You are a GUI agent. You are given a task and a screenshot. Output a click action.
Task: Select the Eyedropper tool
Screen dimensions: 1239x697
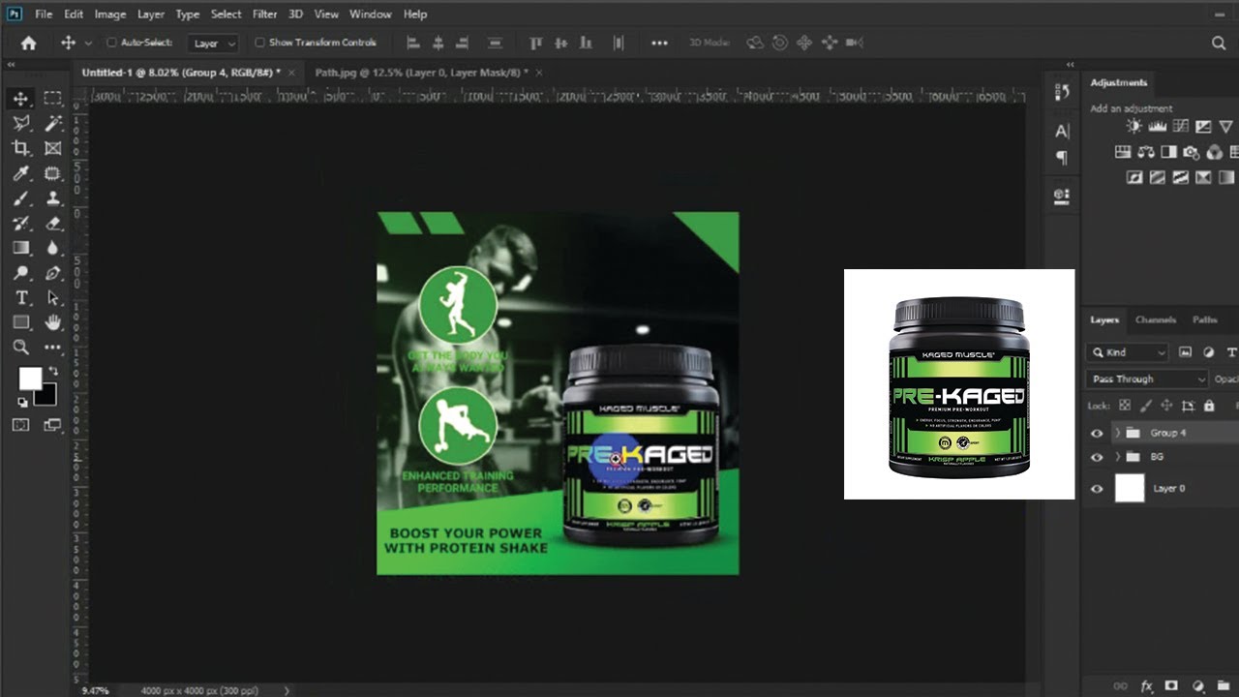click(20, 173)
